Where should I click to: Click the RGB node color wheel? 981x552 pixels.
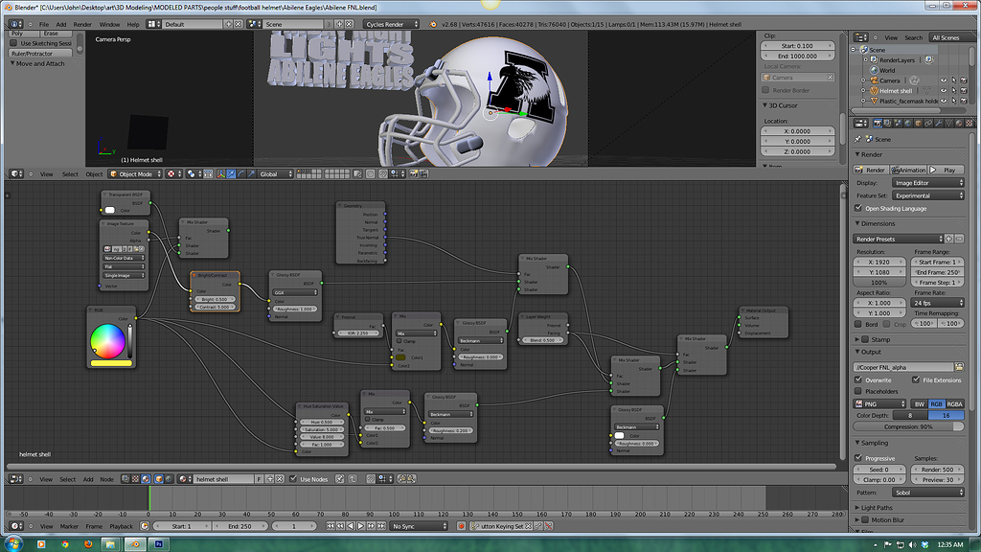(107, 341)
